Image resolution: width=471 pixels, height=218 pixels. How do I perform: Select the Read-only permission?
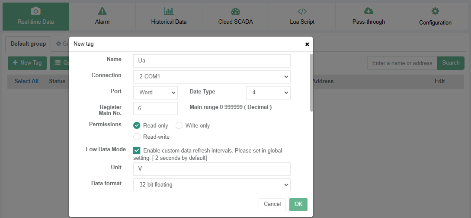click(x=137, y=125)
